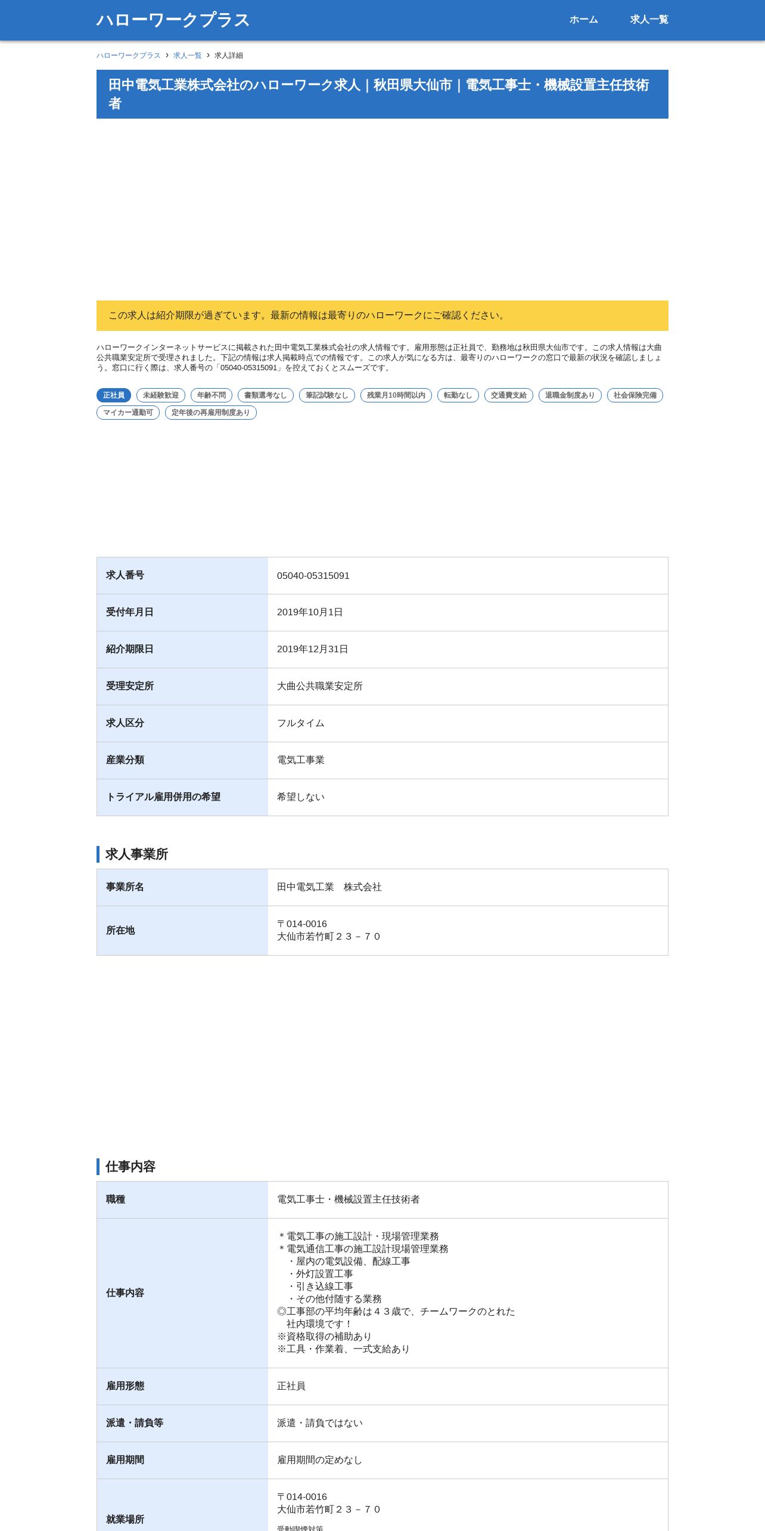Click the フルタイム value cell

[x=468, y=724]
